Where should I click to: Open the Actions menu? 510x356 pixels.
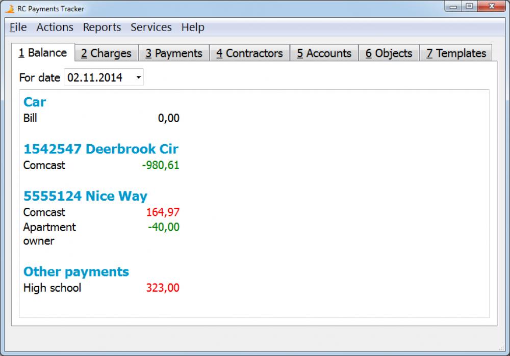tap(54, 27)
